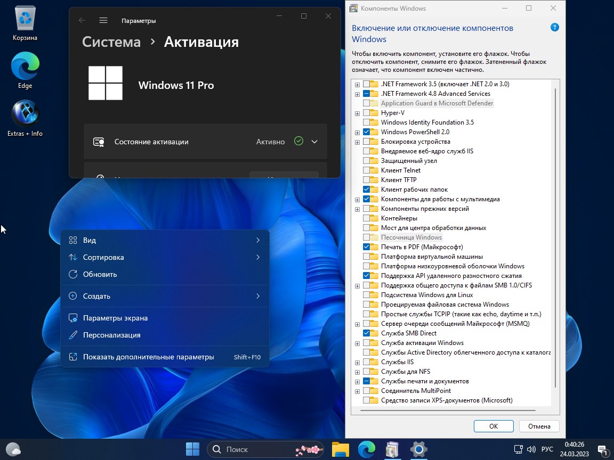Expand the .NET Framework 4.8 Advanced Services node

(357, 94)
